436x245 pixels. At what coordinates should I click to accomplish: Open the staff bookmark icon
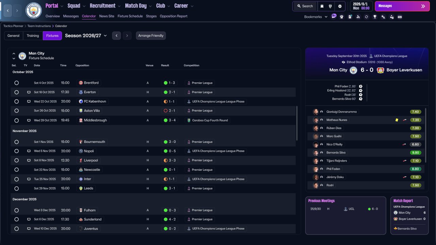click(x=392, y=17)
